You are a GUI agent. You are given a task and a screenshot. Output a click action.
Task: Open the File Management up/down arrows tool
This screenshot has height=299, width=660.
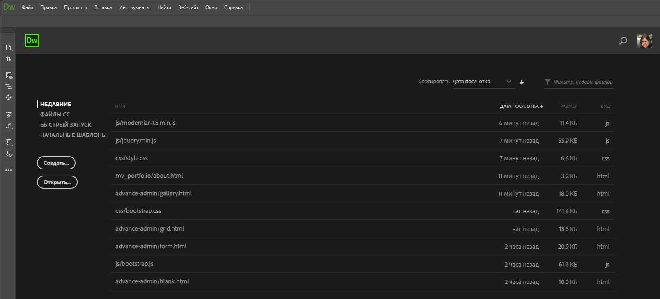(9, 59)
